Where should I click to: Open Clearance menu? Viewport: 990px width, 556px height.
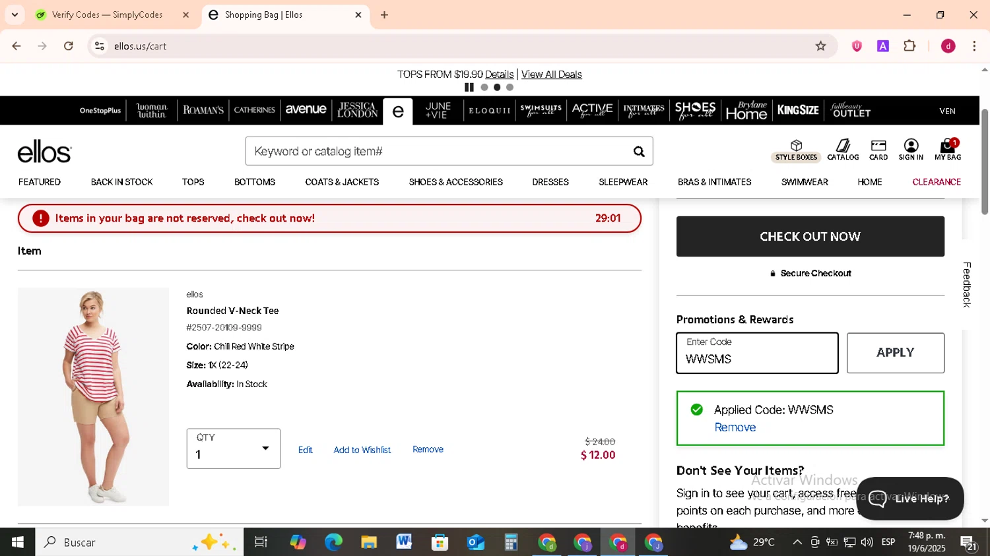click(937, 182)
